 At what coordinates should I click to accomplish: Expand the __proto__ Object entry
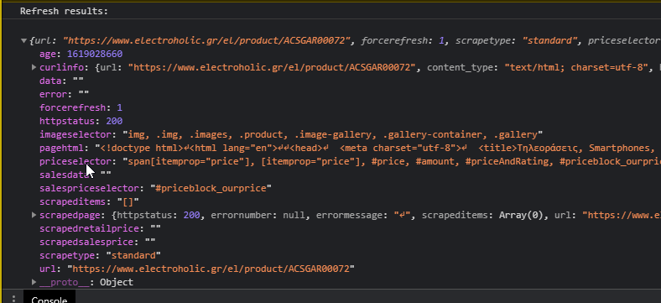[34, 282]
